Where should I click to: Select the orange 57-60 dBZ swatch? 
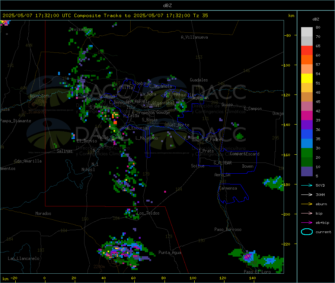point(307,60)
